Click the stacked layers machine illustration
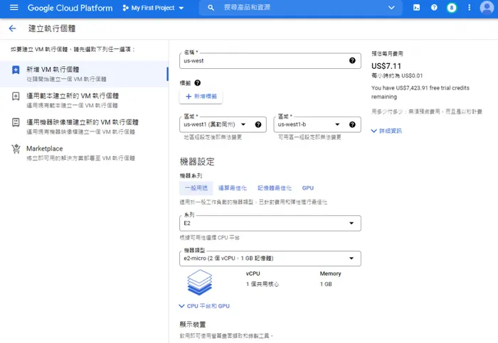Image resolution: width=498 pixels, height=343 pixels. click(199, 282)
